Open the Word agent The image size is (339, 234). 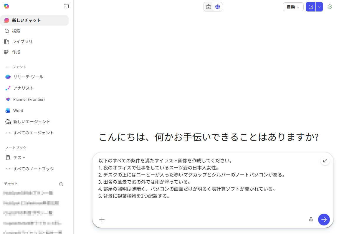[18, 111]
